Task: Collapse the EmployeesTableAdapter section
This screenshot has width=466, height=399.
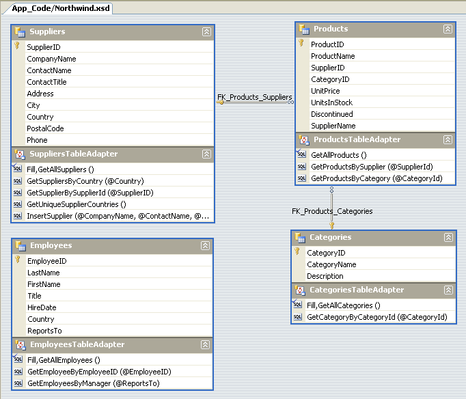Action: click(x=206, y=344)
